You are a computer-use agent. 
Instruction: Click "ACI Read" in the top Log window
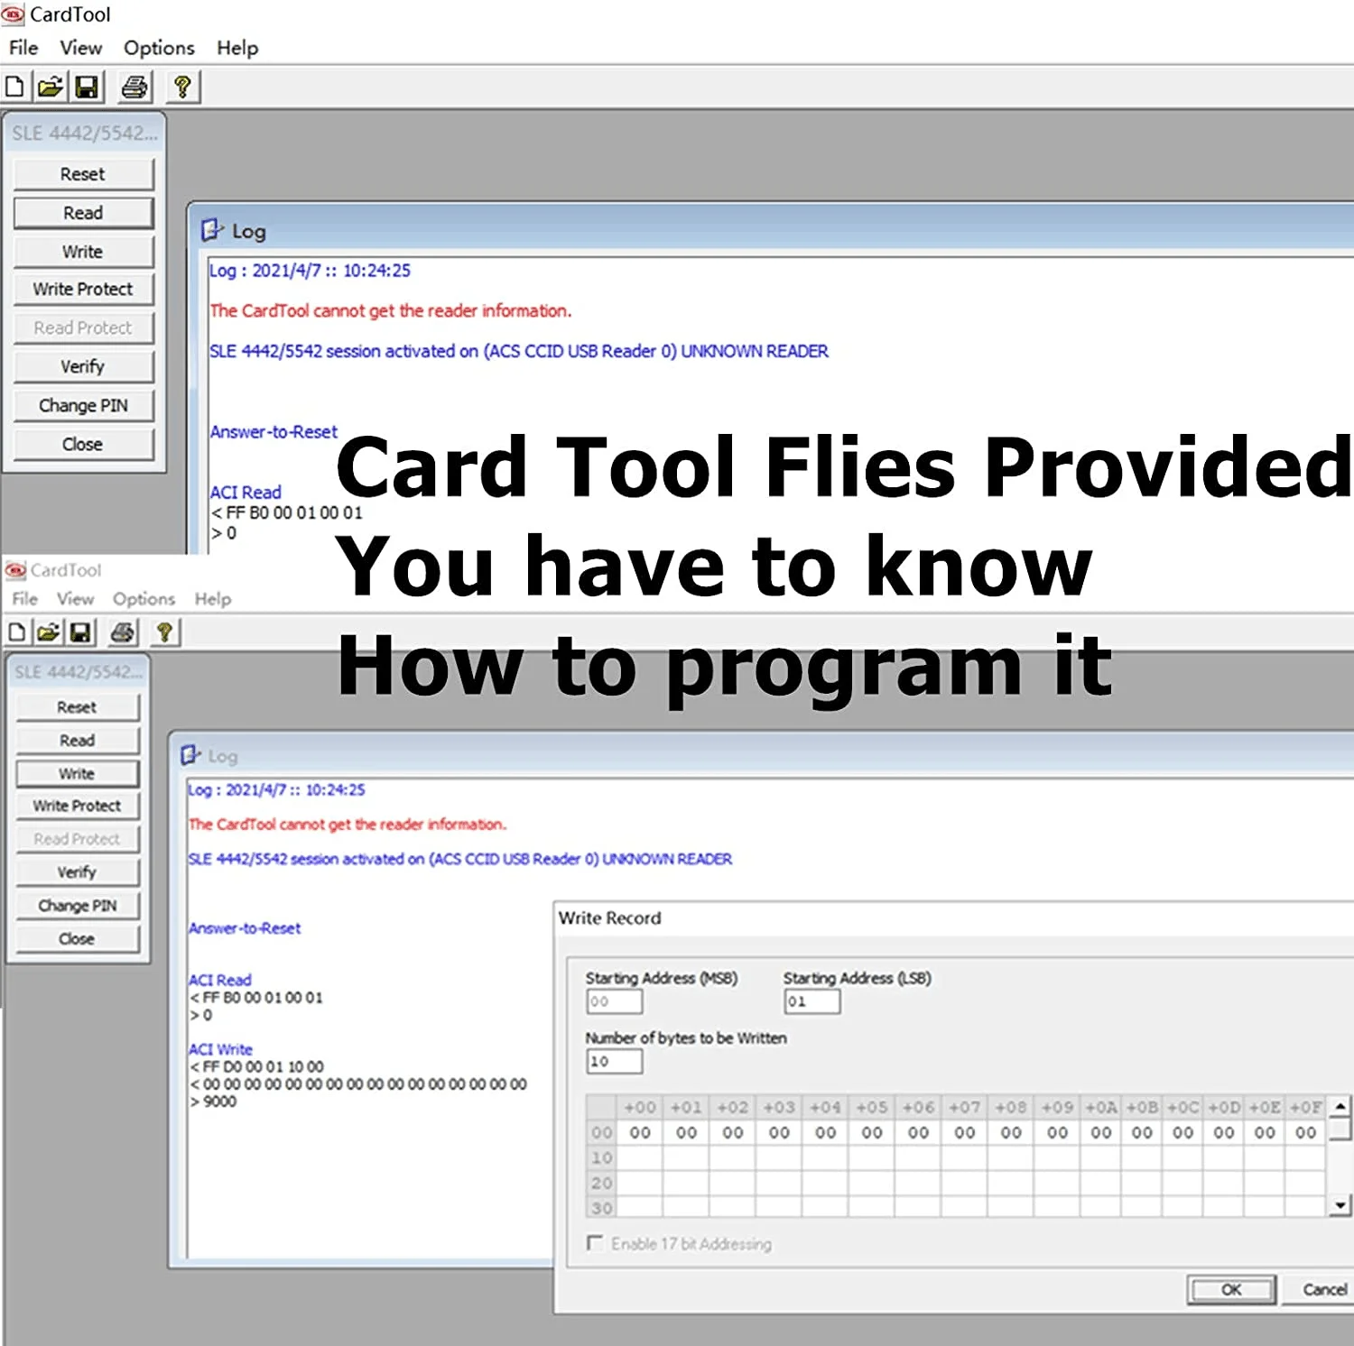(246, 493)
